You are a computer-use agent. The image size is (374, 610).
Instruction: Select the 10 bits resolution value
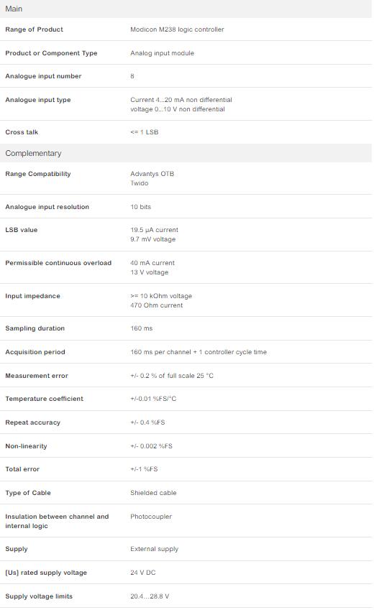pyautogui.click(x=140, y=207)
